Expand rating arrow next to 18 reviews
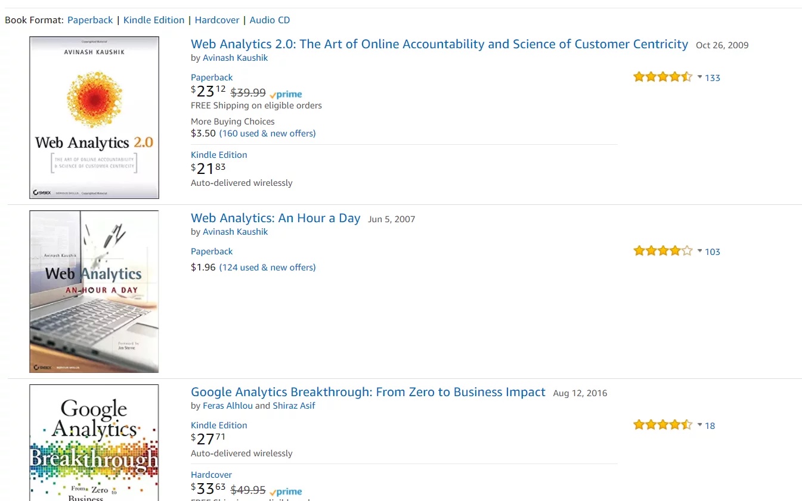This screenshot has width=802, height=501. click(700, 425)
